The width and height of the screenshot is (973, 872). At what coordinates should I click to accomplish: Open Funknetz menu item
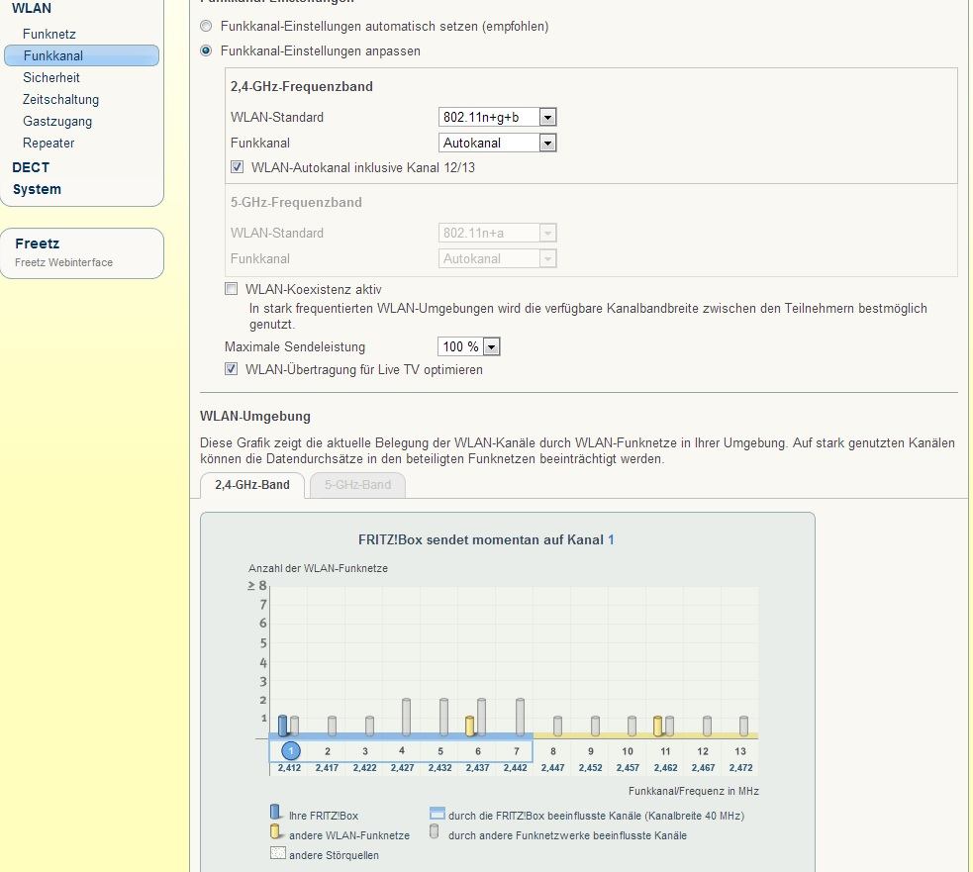(x=49, y=34)
